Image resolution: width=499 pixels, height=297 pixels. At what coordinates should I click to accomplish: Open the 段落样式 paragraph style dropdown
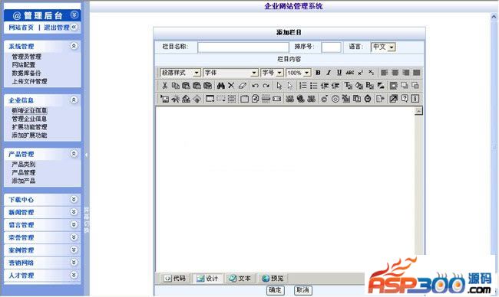(180, 73)
